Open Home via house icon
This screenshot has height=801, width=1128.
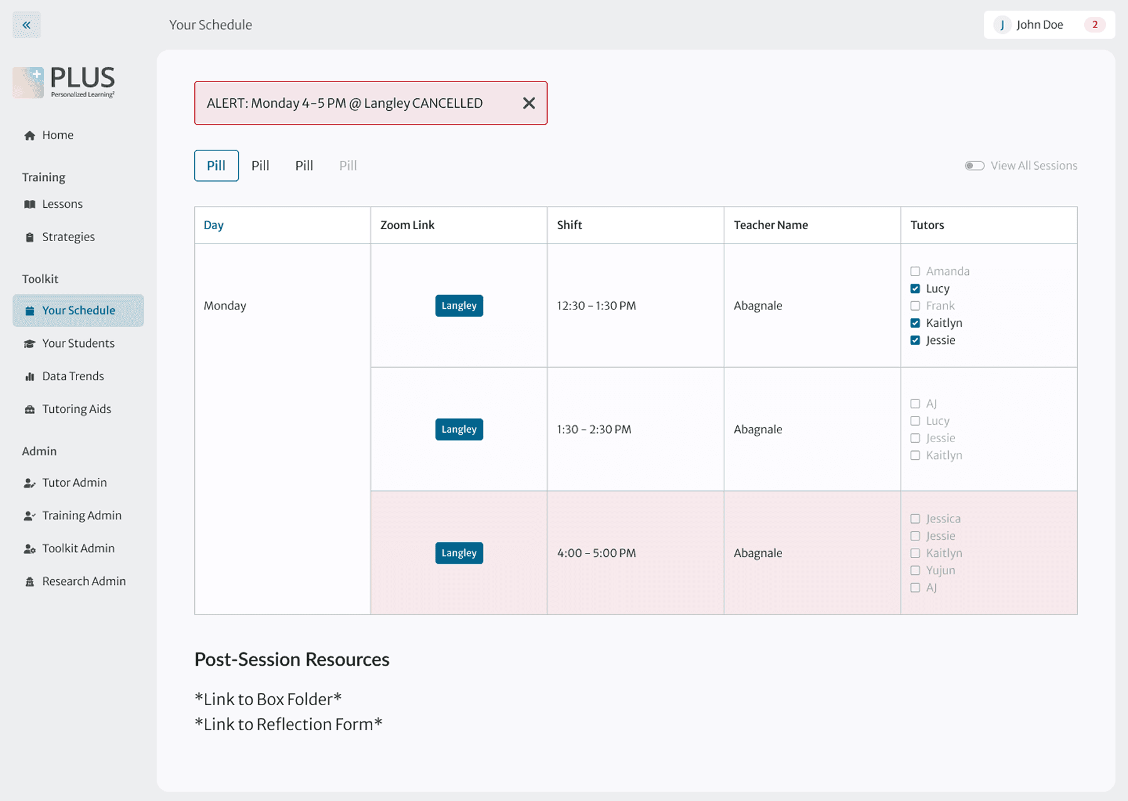tap(29, 135)
